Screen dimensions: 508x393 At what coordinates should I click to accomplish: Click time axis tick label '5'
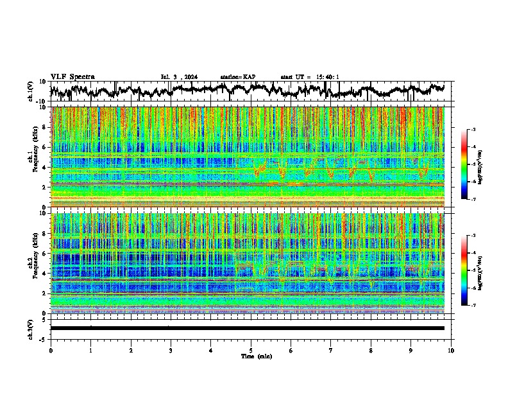251,351
